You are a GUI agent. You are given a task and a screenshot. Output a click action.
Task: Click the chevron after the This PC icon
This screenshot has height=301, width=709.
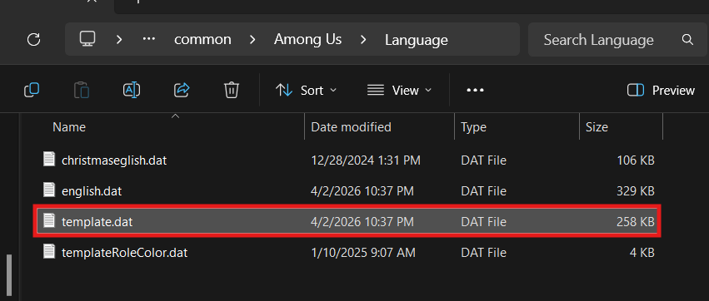point(119,40)
